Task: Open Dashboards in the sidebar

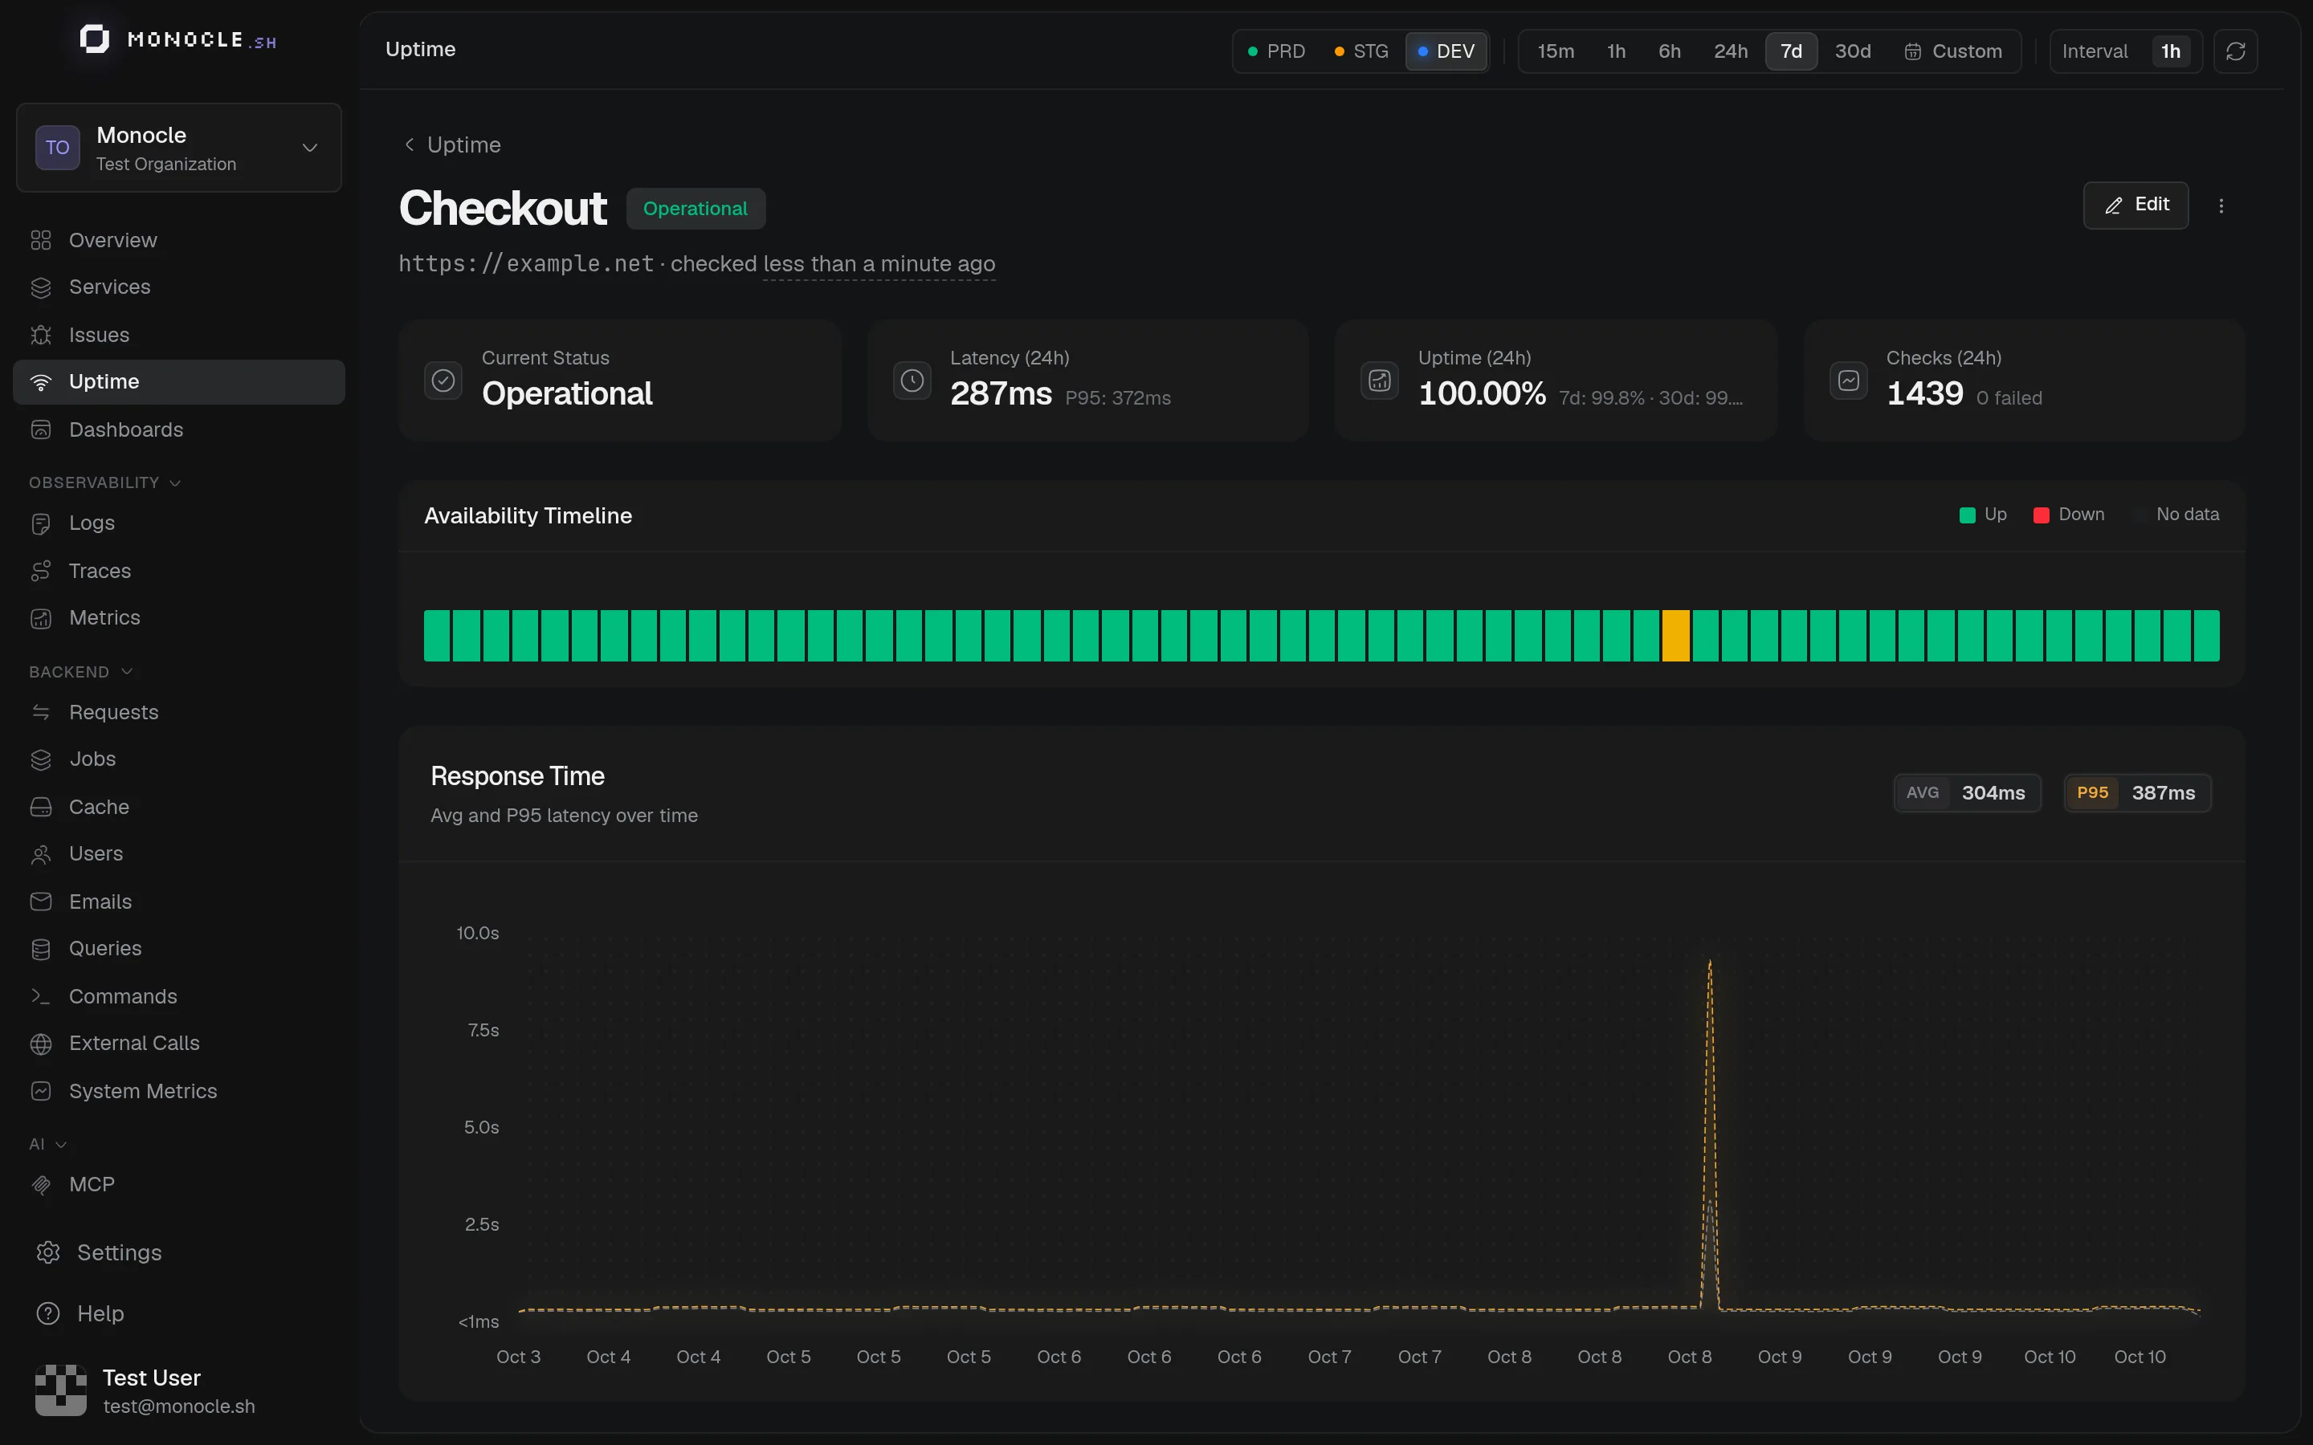Action: tap(179, 429)
